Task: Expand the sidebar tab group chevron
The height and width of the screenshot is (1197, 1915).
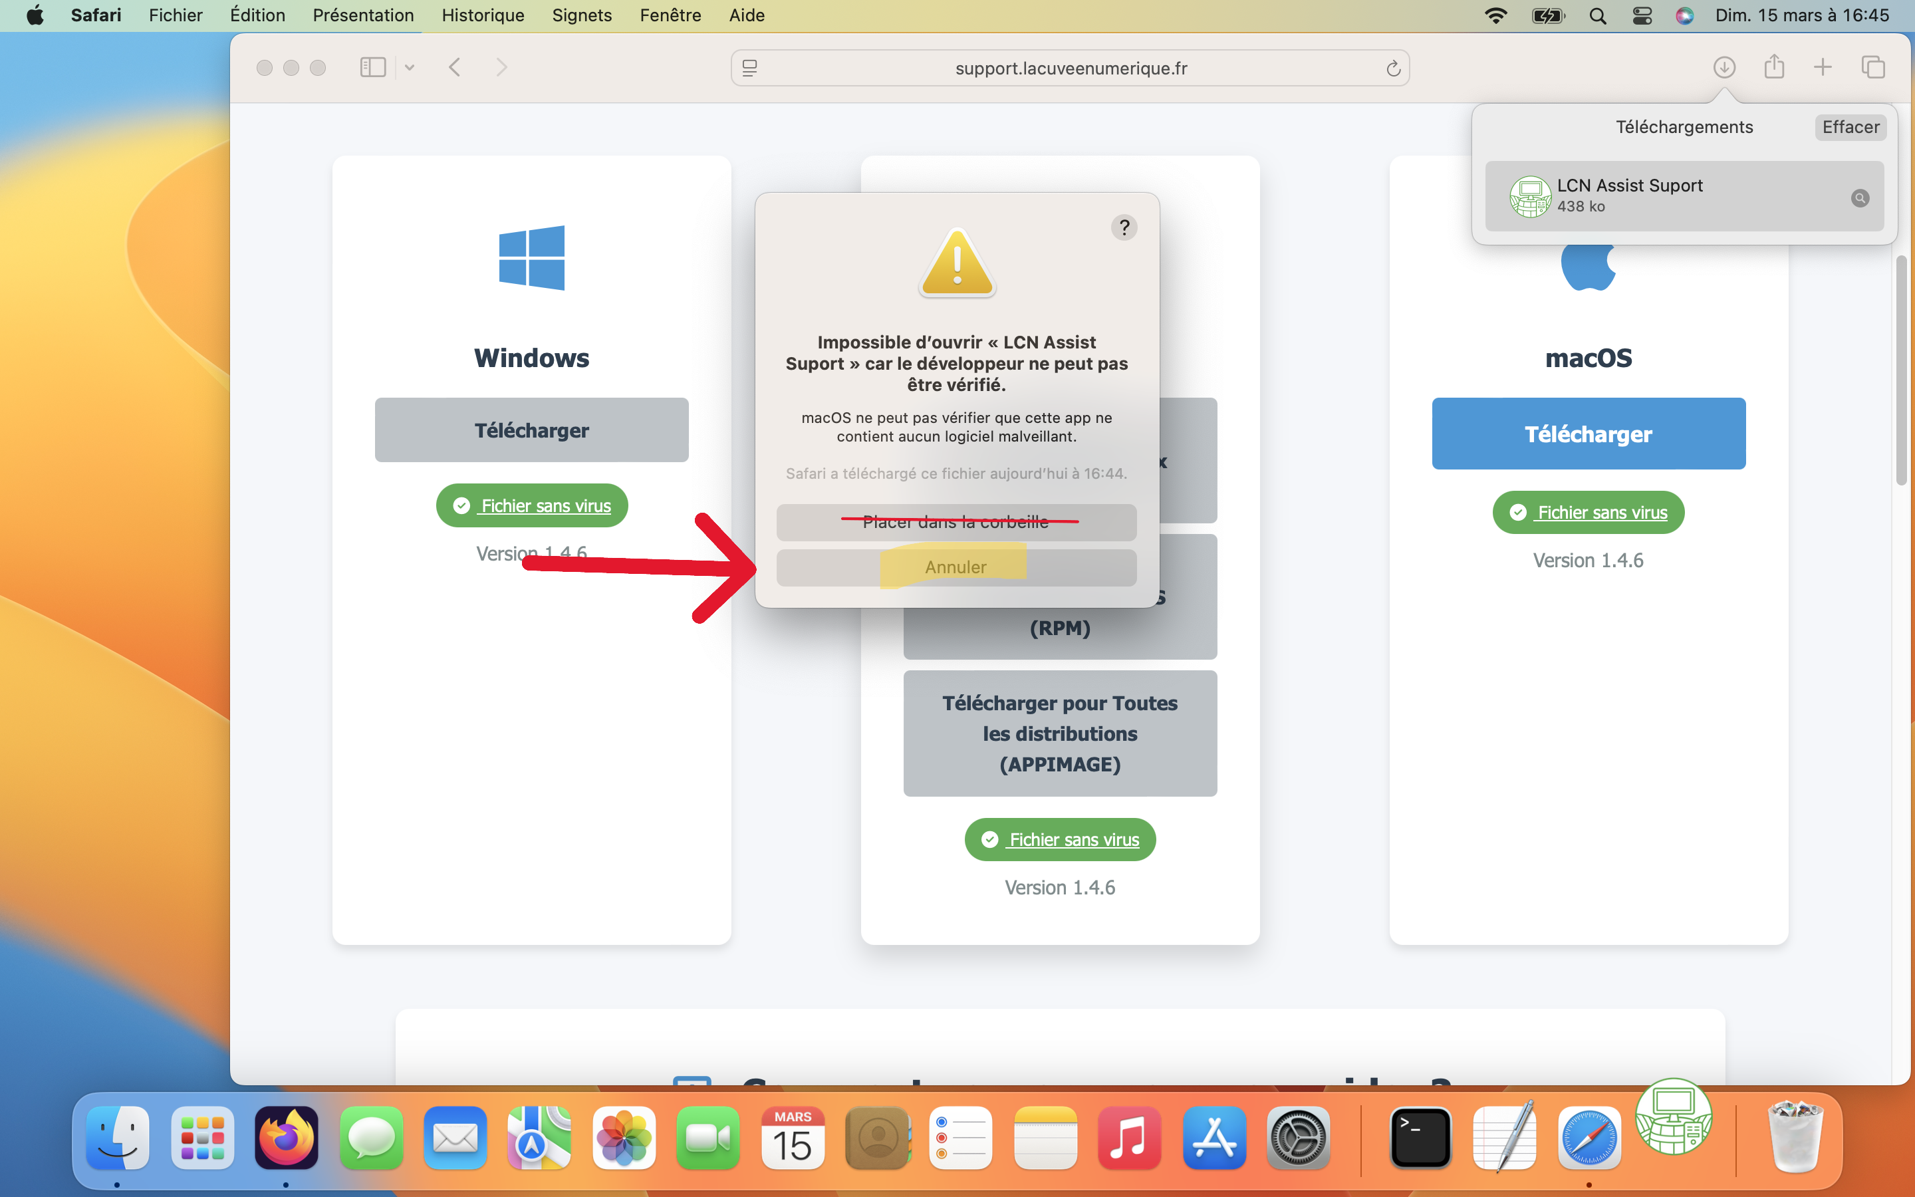Action: [x=409, y=68]
